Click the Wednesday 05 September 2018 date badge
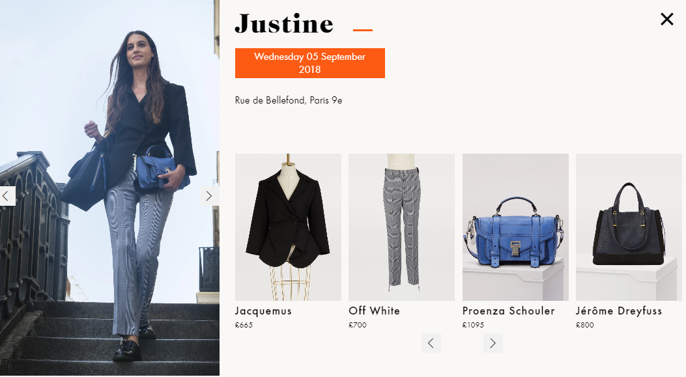This screenshot has height=377, width=686. pos(309,63)
